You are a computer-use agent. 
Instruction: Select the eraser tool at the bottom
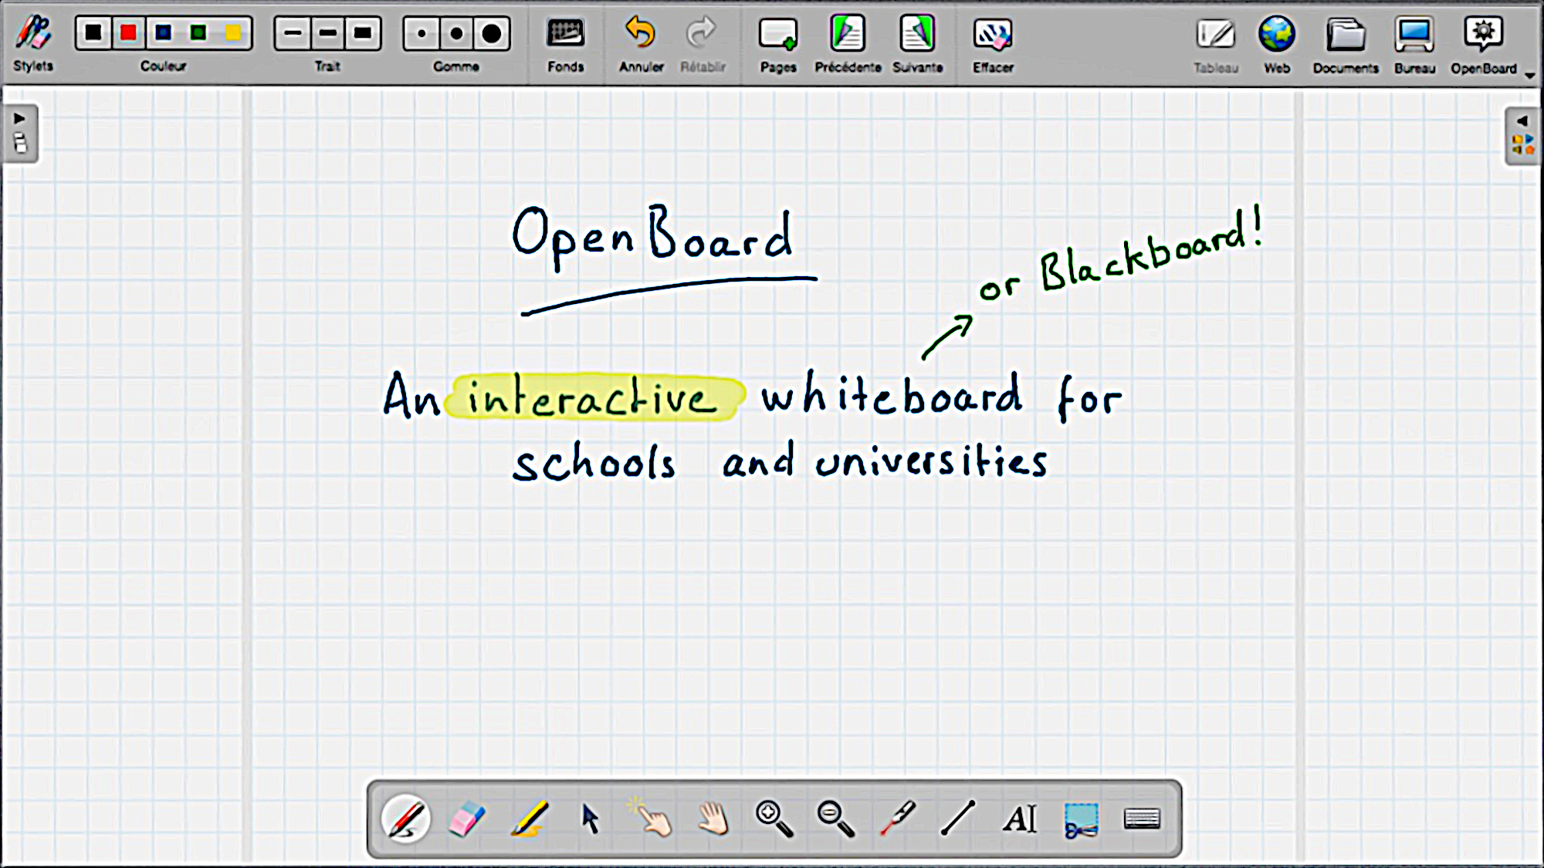point(467,819)
